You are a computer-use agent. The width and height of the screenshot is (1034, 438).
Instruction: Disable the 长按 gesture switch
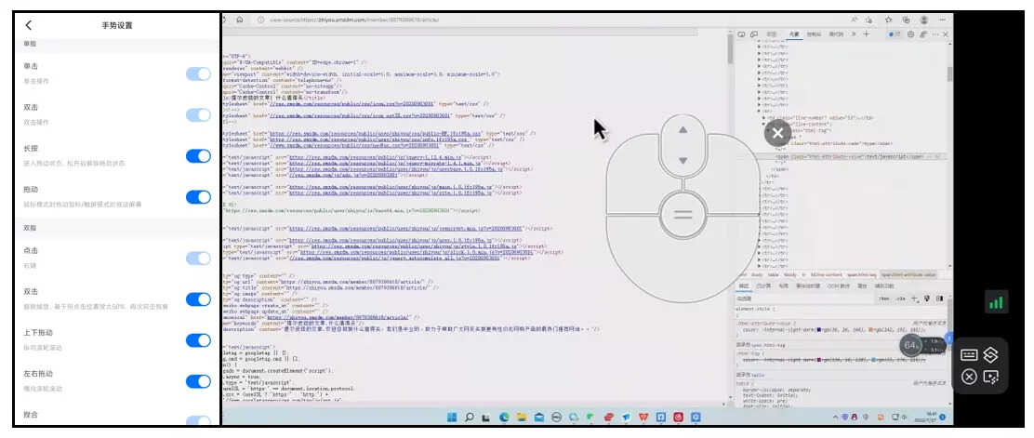(x=198, y=155)
